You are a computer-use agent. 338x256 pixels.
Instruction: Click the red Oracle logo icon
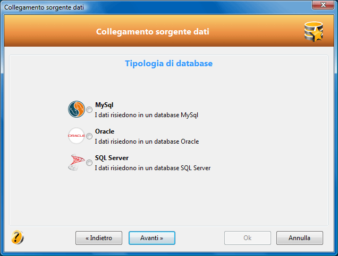[x=77, y=136]
